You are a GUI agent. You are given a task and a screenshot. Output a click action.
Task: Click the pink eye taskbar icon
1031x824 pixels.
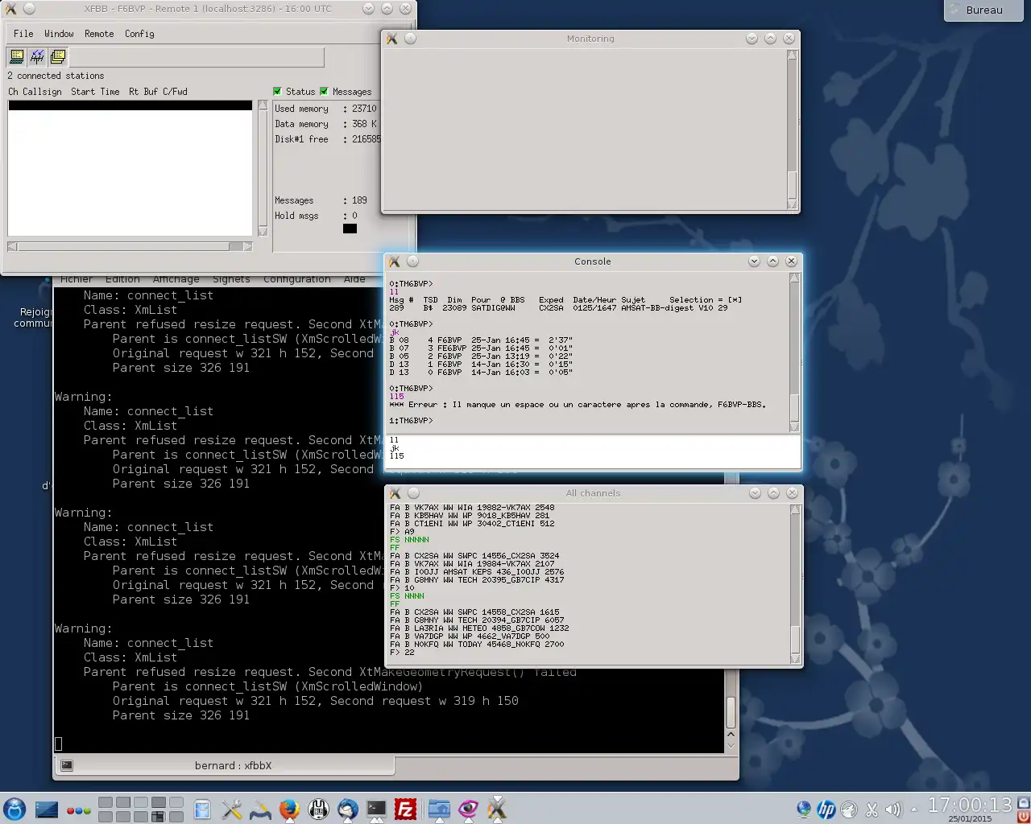point(468,809)
